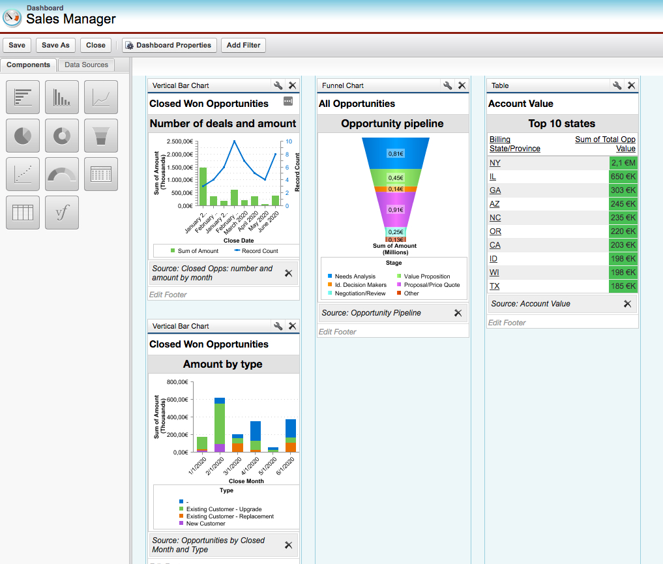663x564 pixels.
Task: Edit the Opportunity pipeline title
Action: coord(392,123)
